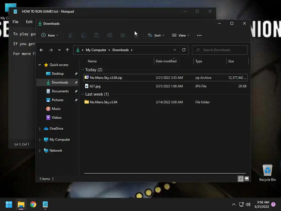Click the No.Mans.Sky.v3.84 folder icon
Image resolution: width=281 pixels, height=211 pixels.
click(x=86, y=102)
